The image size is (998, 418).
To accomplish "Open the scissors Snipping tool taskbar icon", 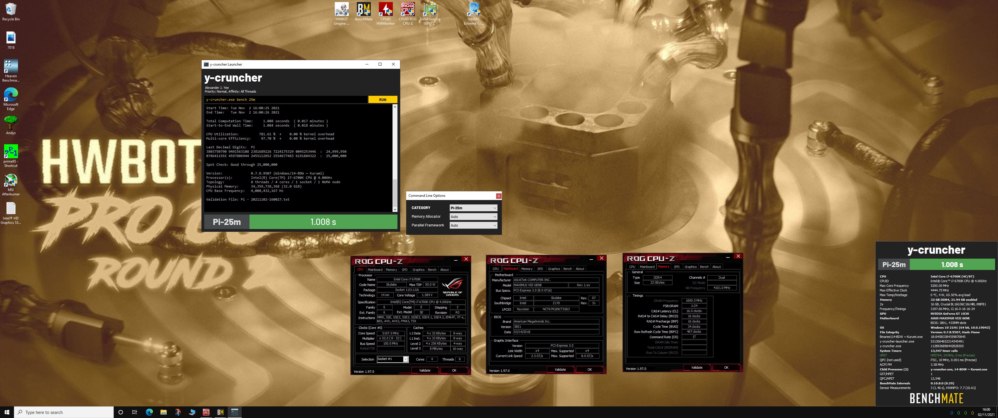I will tap(178, 412).
